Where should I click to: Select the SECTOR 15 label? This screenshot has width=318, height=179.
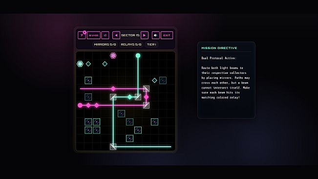pos(130,35)
